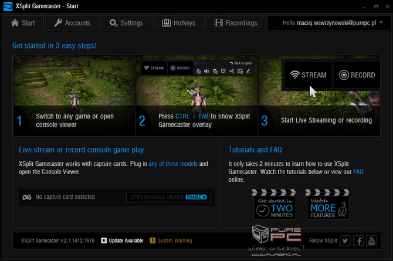The image size is (393, 261).
Task: Click the keyboard icon on Hotkeys tab
Action: pyautogui.click(x=166, y=23)
